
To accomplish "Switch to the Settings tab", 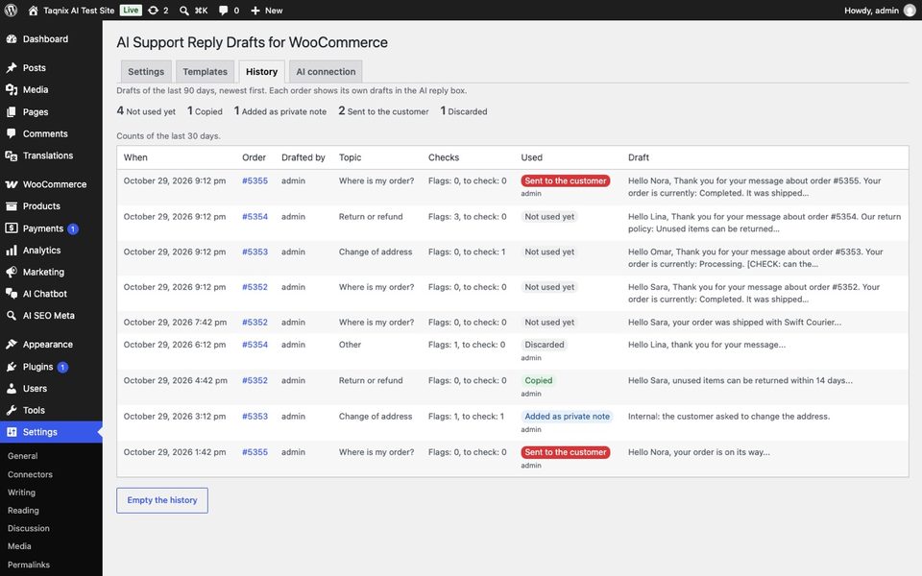I will (x=146, y=72).
